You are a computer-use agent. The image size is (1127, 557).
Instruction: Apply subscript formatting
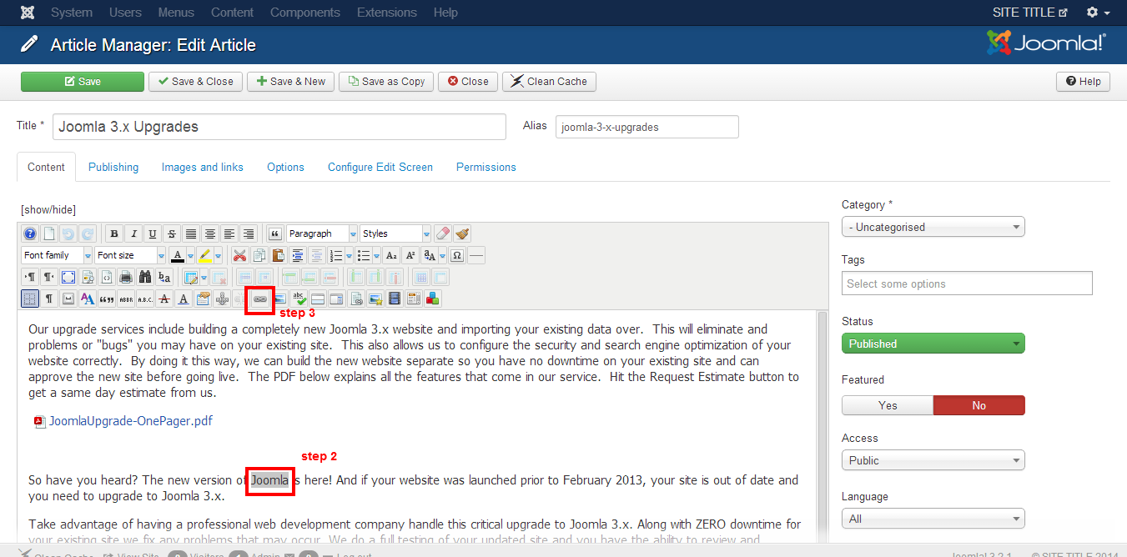390,255
